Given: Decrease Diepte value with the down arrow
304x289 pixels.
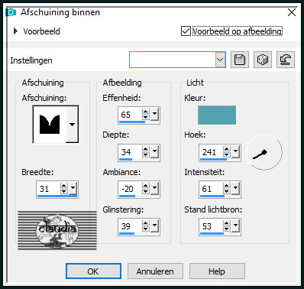Looking at the screenshot, I should (146, 154).
